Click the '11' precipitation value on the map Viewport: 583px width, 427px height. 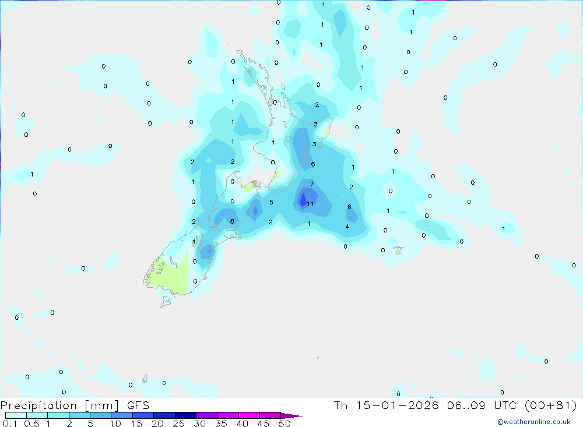pos(311,204)
